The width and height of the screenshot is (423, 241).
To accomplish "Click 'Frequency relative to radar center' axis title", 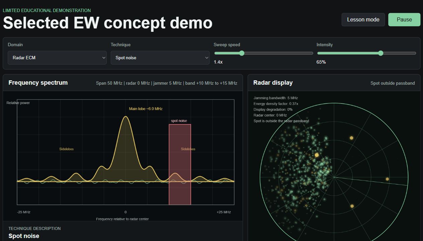I will [122, 219].
